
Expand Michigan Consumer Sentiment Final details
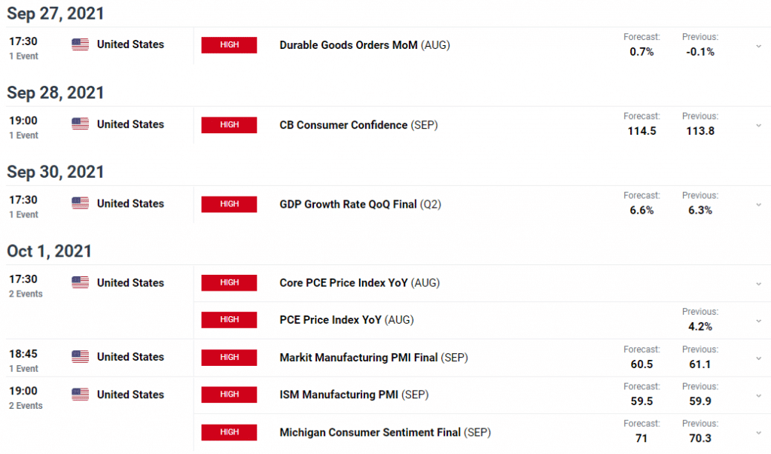(759, 433)
